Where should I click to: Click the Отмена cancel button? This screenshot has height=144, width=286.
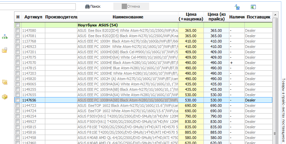coord(131,6)
